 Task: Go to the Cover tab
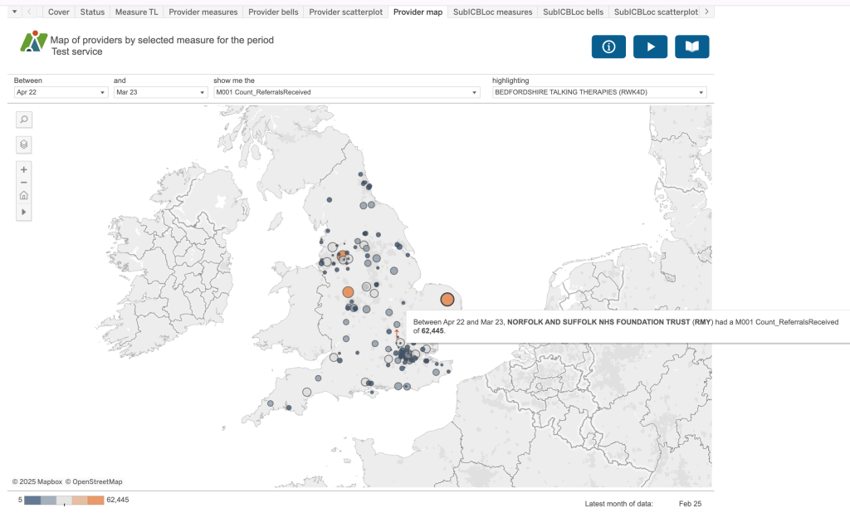click(x=59, y=12)
